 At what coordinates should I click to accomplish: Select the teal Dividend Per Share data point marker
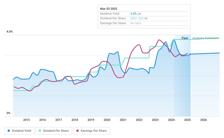point(190,39)
